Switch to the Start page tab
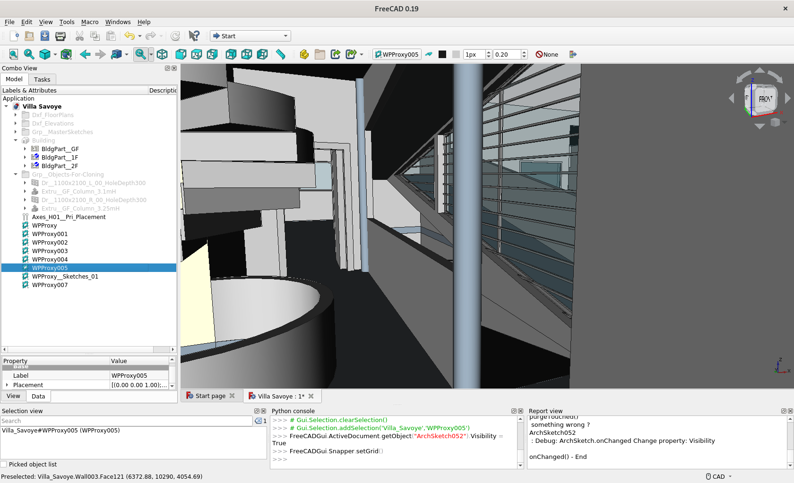This screenshot has height=483, width=794. pos(211,396)
